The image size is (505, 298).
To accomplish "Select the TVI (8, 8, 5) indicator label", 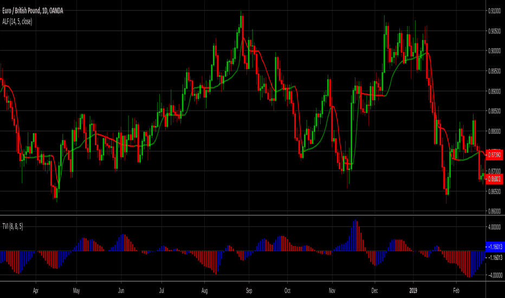I will [12, 226].
